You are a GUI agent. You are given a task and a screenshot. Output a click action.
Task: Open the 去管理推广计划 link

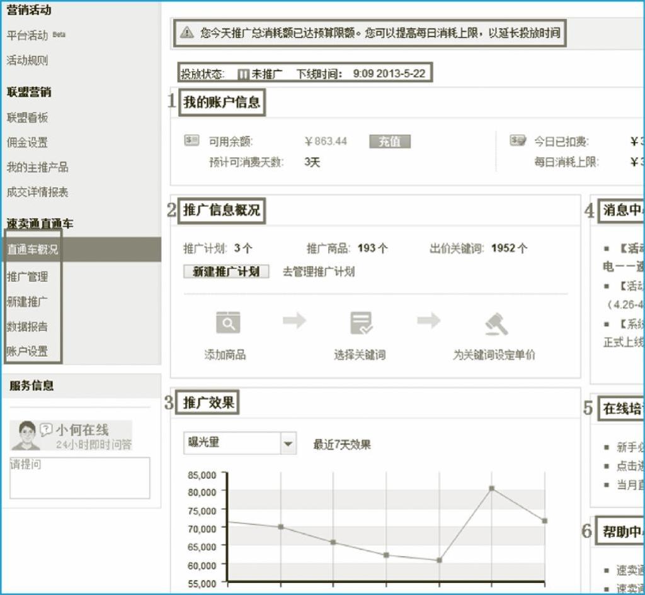(318, 272)
